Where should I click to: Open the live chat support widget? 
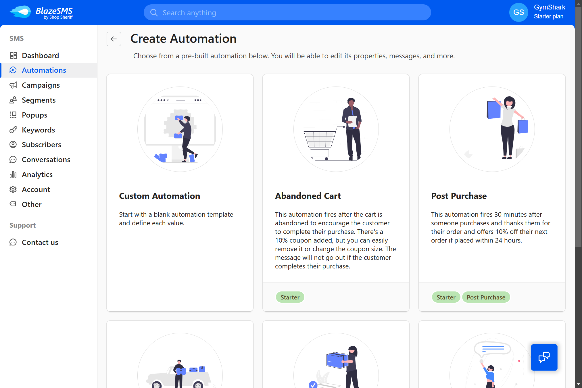pos(544,357)
